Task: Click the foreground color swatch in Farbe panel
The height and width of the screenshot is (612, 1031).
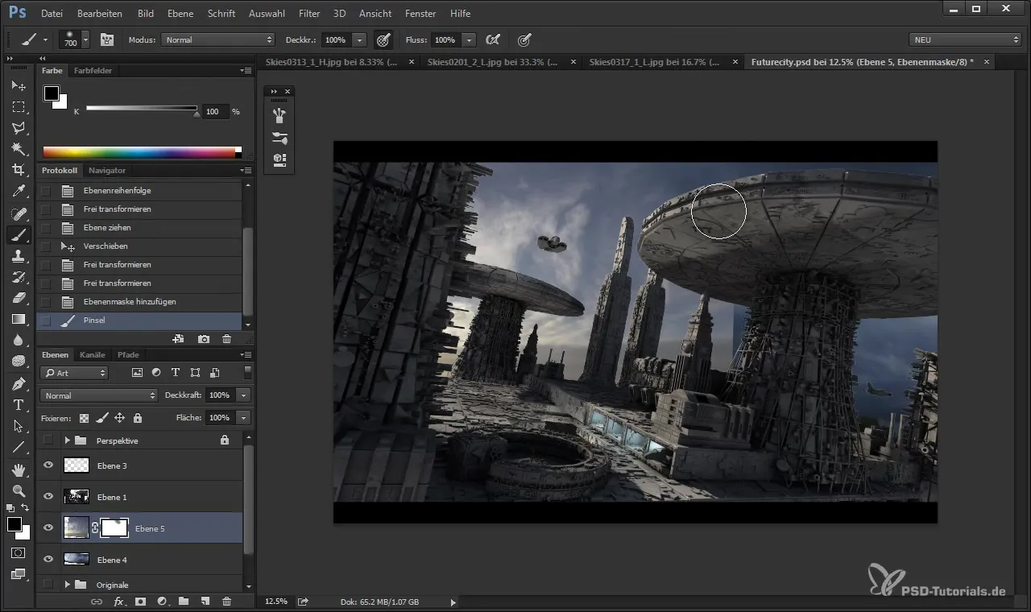Action: (51, 93)
